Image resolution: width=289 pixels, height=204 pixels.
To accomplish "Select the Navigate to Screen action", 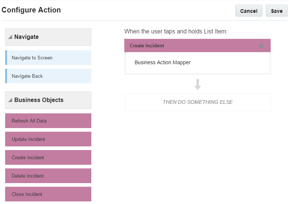I will click(48, 58).
